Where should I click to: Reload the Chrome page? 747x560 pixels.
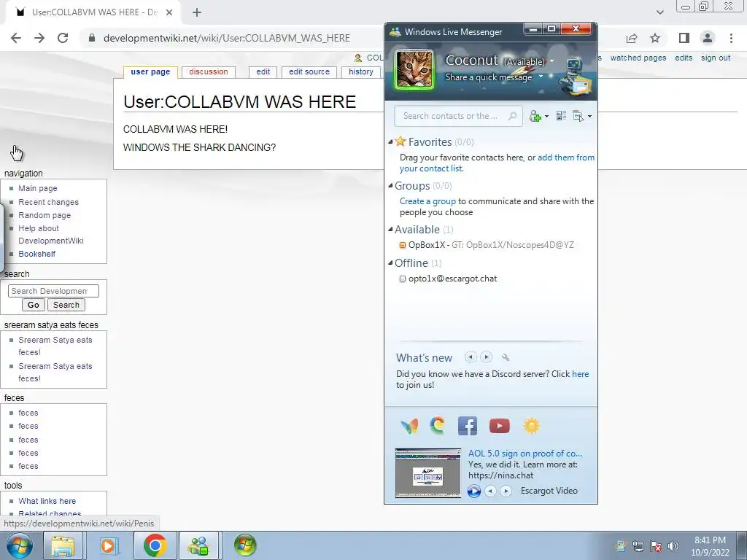click(63, 38)
